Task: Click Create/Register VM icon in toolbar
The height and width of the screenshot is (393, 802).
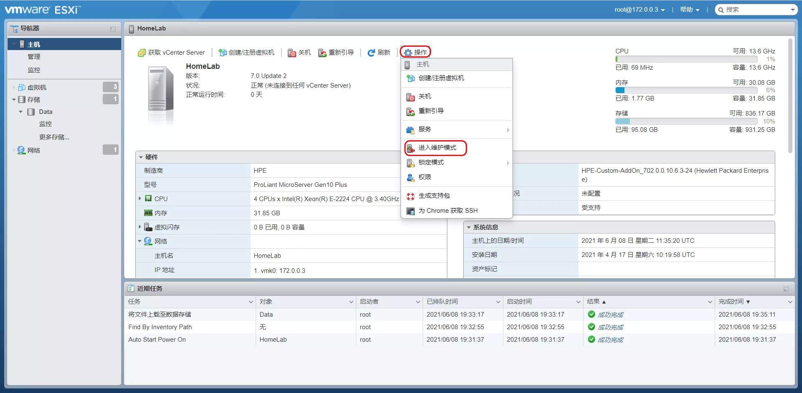Action: point(223,53)
